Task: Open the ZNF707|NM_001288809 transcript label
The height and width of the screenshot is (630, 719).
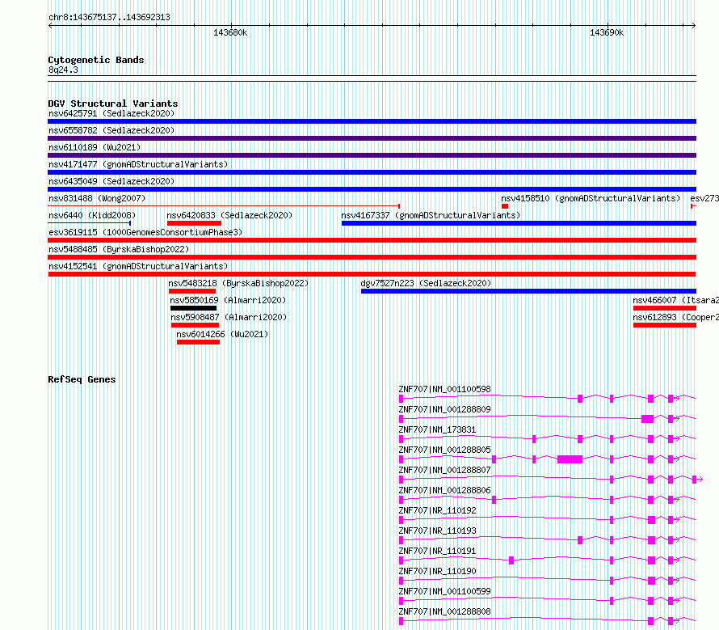Action: pyautogui.click(x=445, y=409)
